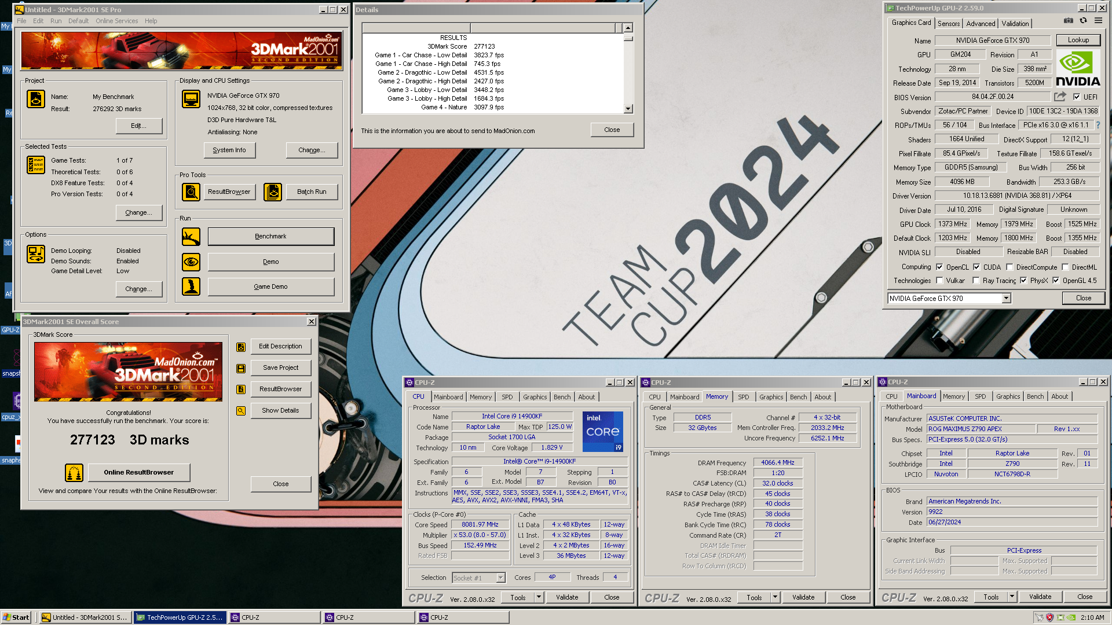This screenshot has height=625, width=1112.
Task: Open SPD tab in CPU-Z CPU window
Action: [x=507, y=397]
